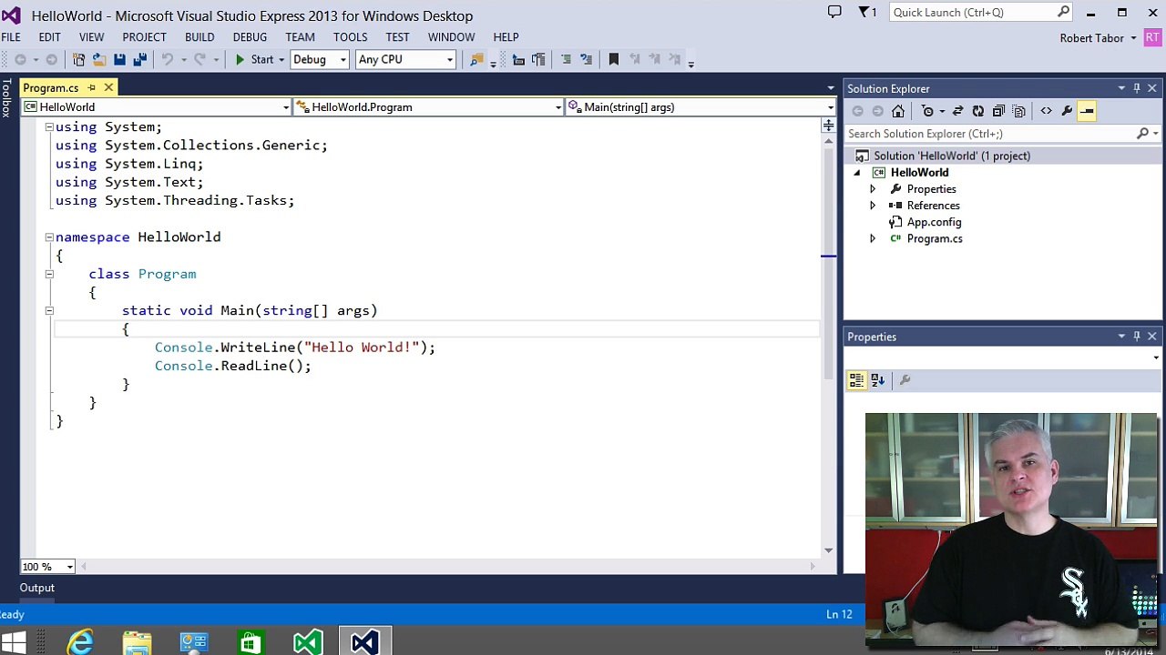Click the Open File folder icon

pos(98,59)
